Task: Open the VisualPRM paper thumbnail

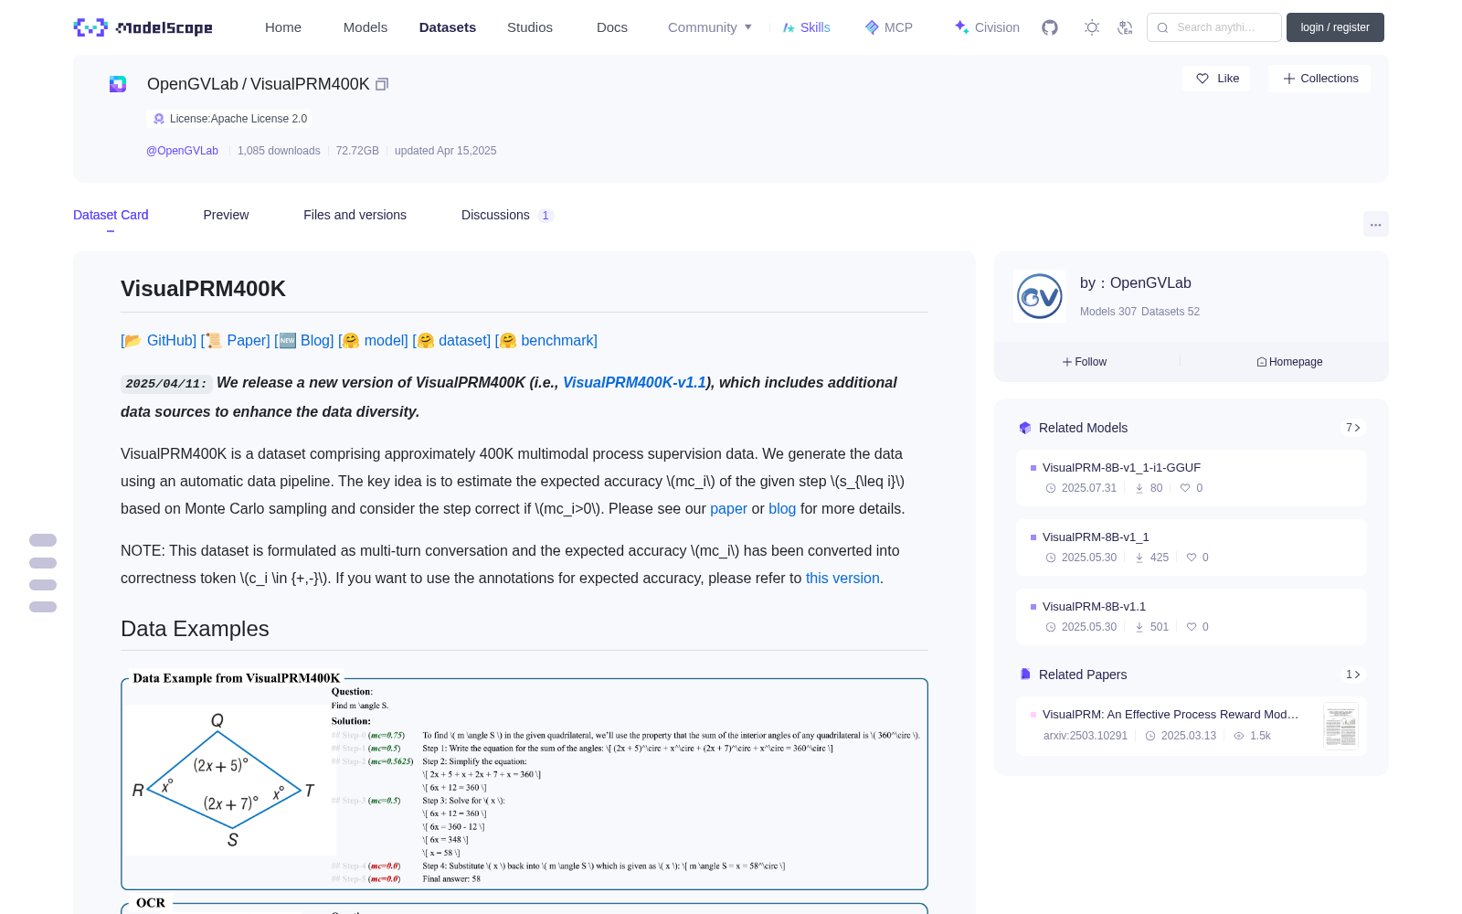Action: (x=1340, y=727)
